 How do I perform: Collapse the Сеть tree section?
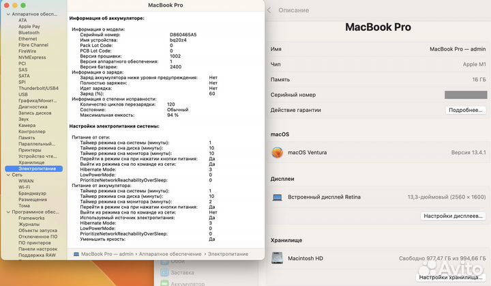8,175
